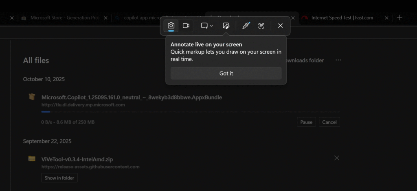Select the color picker eyedropper tool
This screenshot has width=417, height=191.
click(246, 26)
